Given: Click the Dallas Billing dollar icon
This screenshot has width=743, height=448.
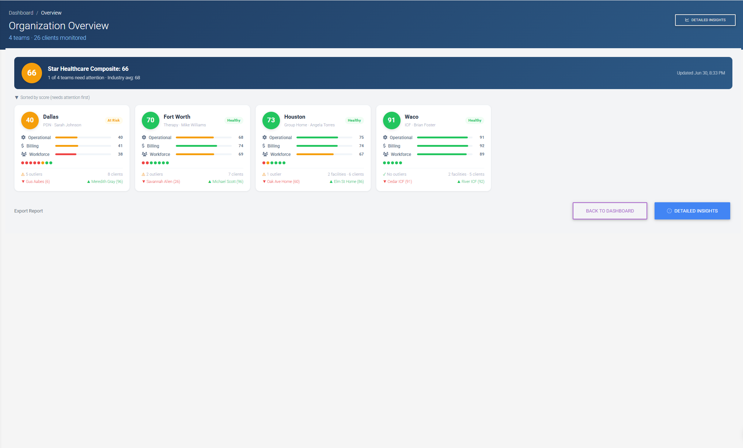Looking at the screenshot, I should [x=23, y=146].
